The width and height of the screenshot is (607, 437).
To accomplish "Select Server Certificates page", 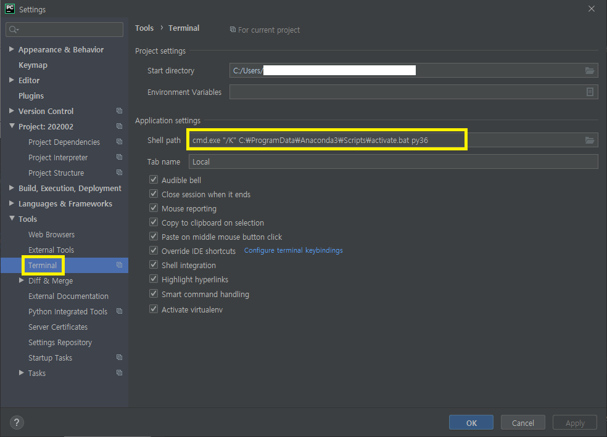I will click(58, 327).
